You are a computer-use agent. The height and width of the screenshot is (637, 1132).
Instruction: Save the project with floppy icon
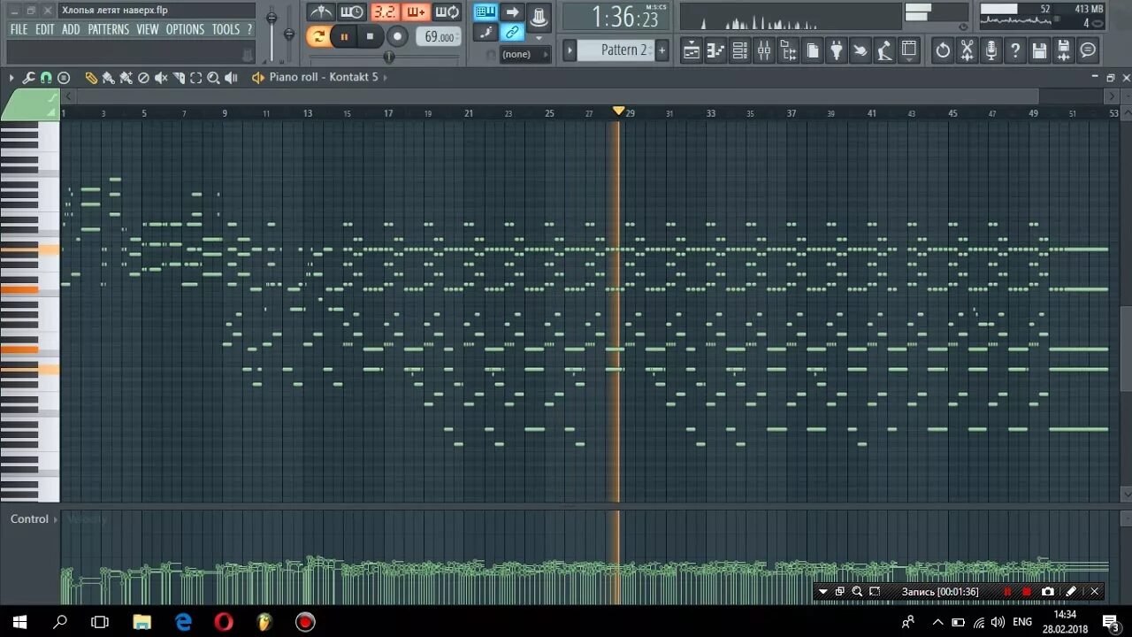(1039, 50)
